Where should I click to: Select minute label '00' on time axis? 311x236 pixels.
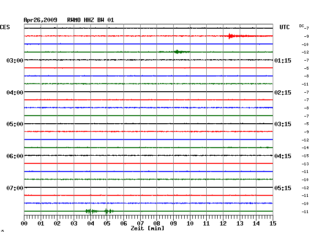(x=24, y=224)
